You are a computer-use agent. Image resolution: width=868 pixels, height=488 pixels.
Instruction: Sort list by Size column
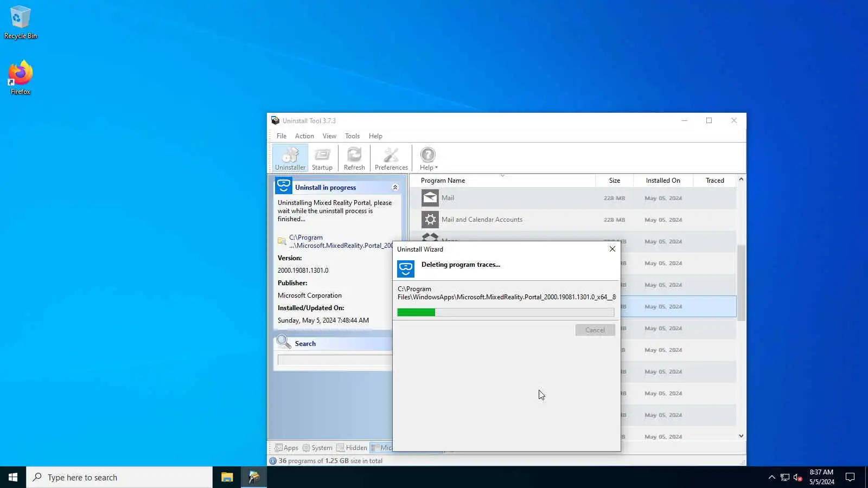coord(615,181)
